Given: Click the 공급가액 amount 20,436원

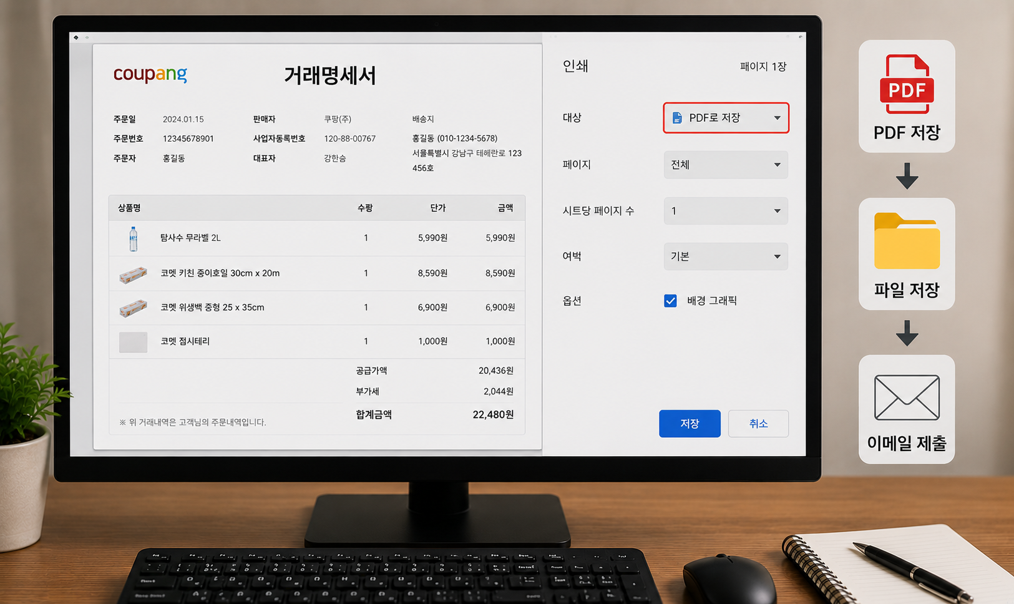Looking at the screenshot, I should 496,371.
